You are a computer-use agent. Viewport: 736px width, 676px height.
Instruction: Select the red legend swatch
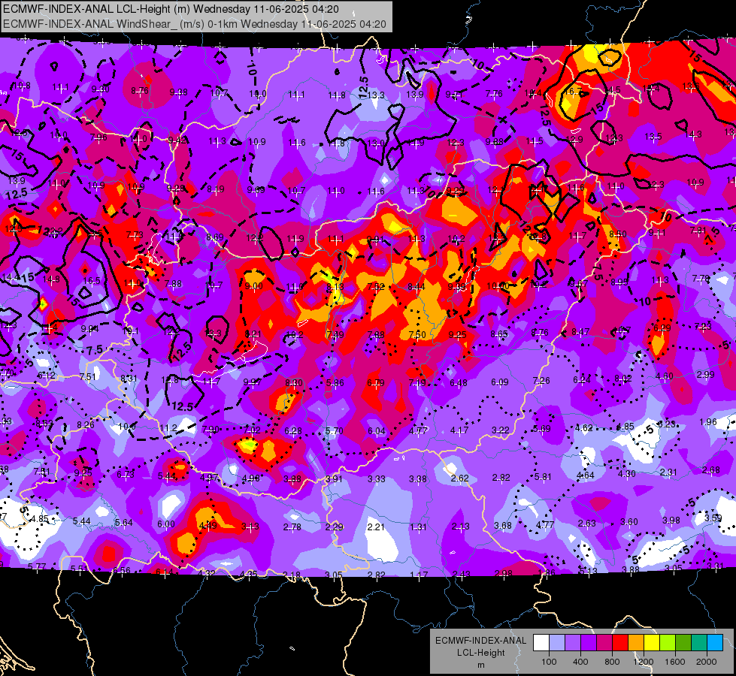click(x=620, y=643)
